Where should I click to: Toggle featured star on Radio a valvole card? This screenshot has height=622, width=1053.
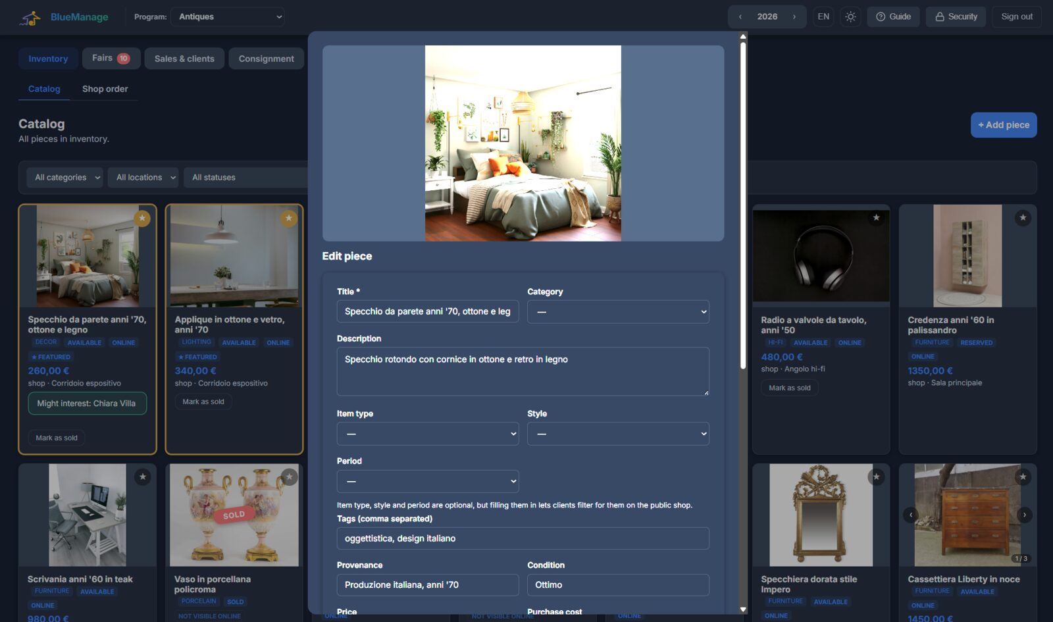[876, 218]
